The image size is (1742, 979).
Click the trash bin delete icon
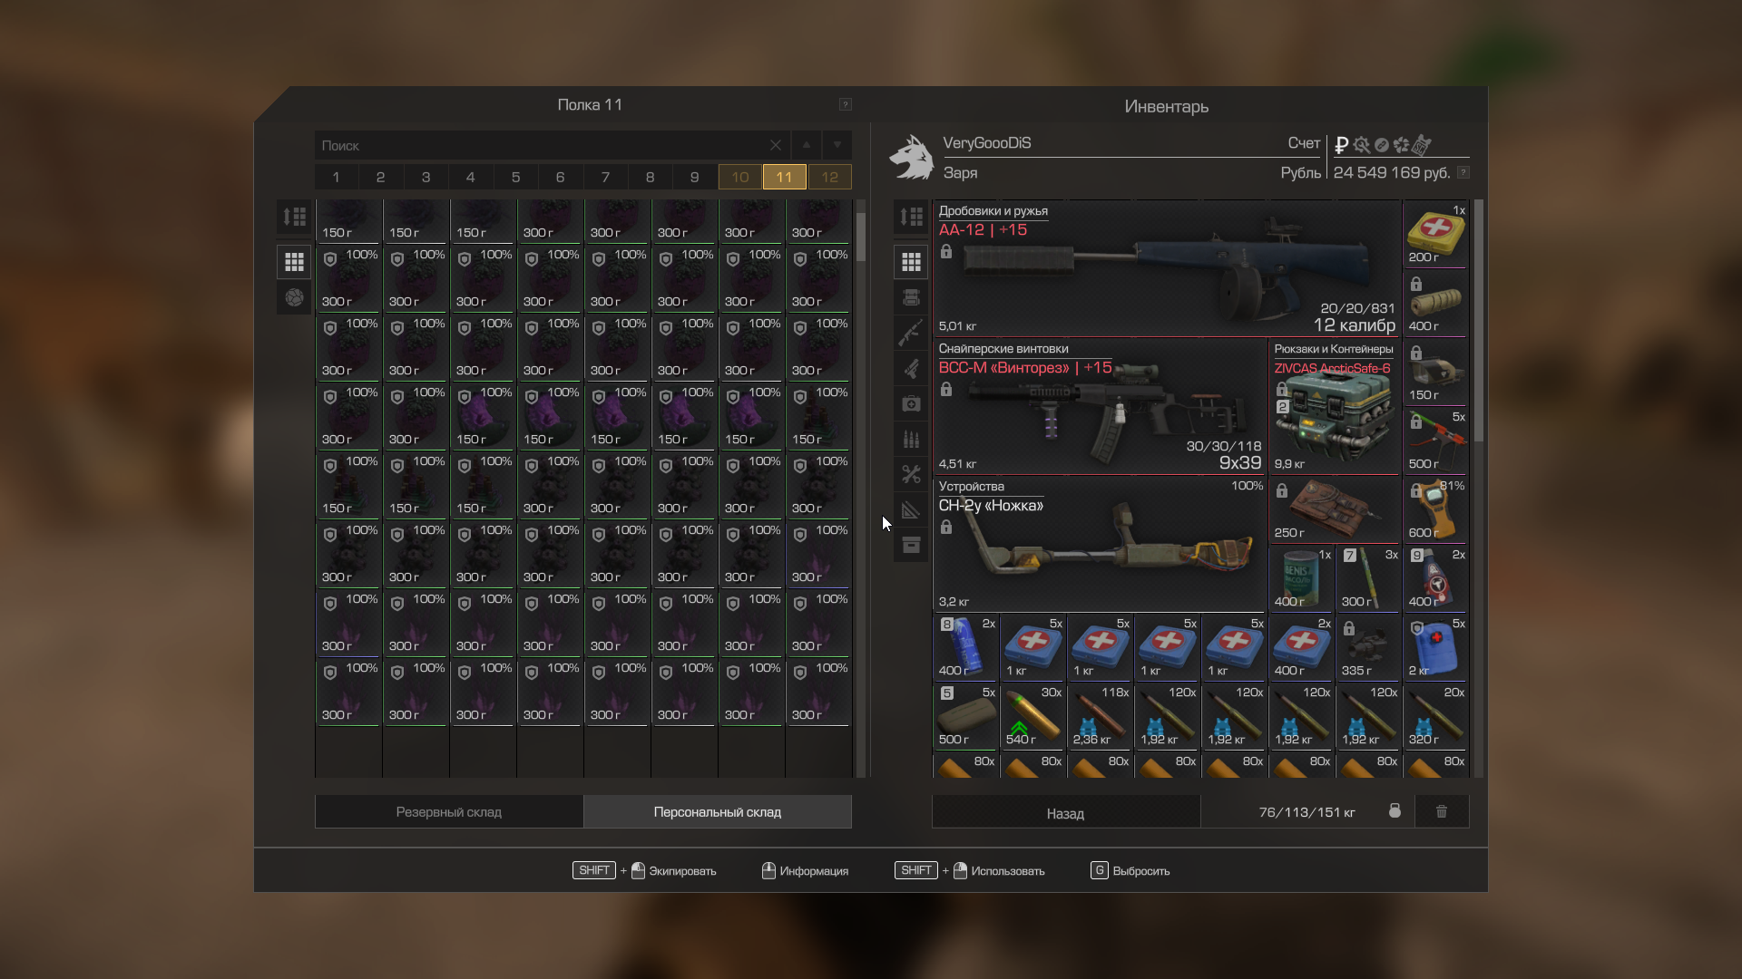tap(1441, 811)
